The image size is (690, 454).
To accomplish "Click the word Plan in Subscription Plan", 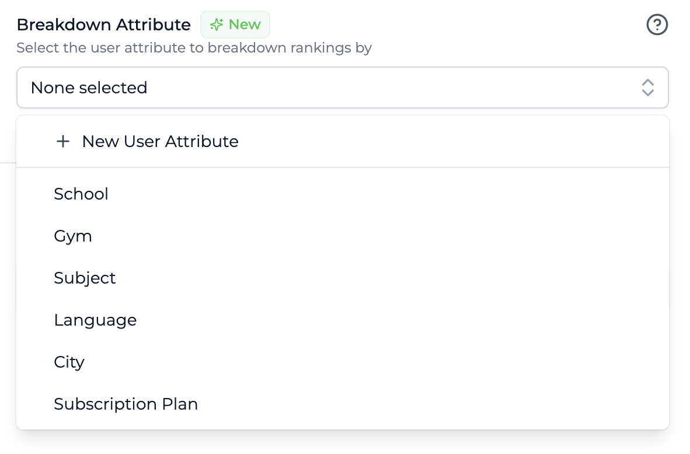I will 180,404.
